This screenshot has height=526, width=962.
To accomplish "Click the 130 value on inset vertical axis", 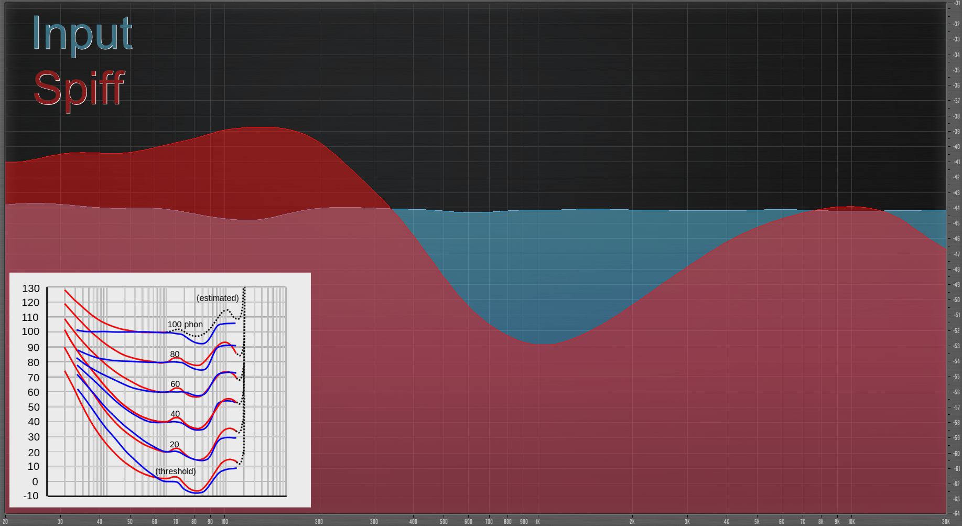I will point(31,289).
